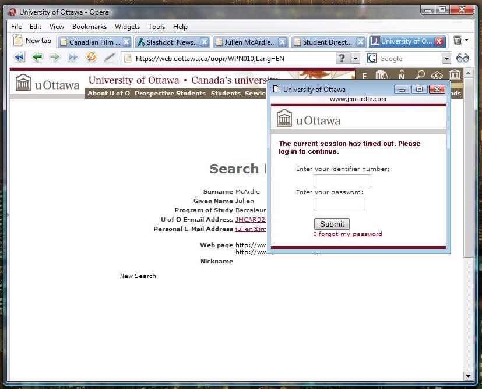Close the Student Direct tab
This screenshot has width=482, height=389.
361,42
